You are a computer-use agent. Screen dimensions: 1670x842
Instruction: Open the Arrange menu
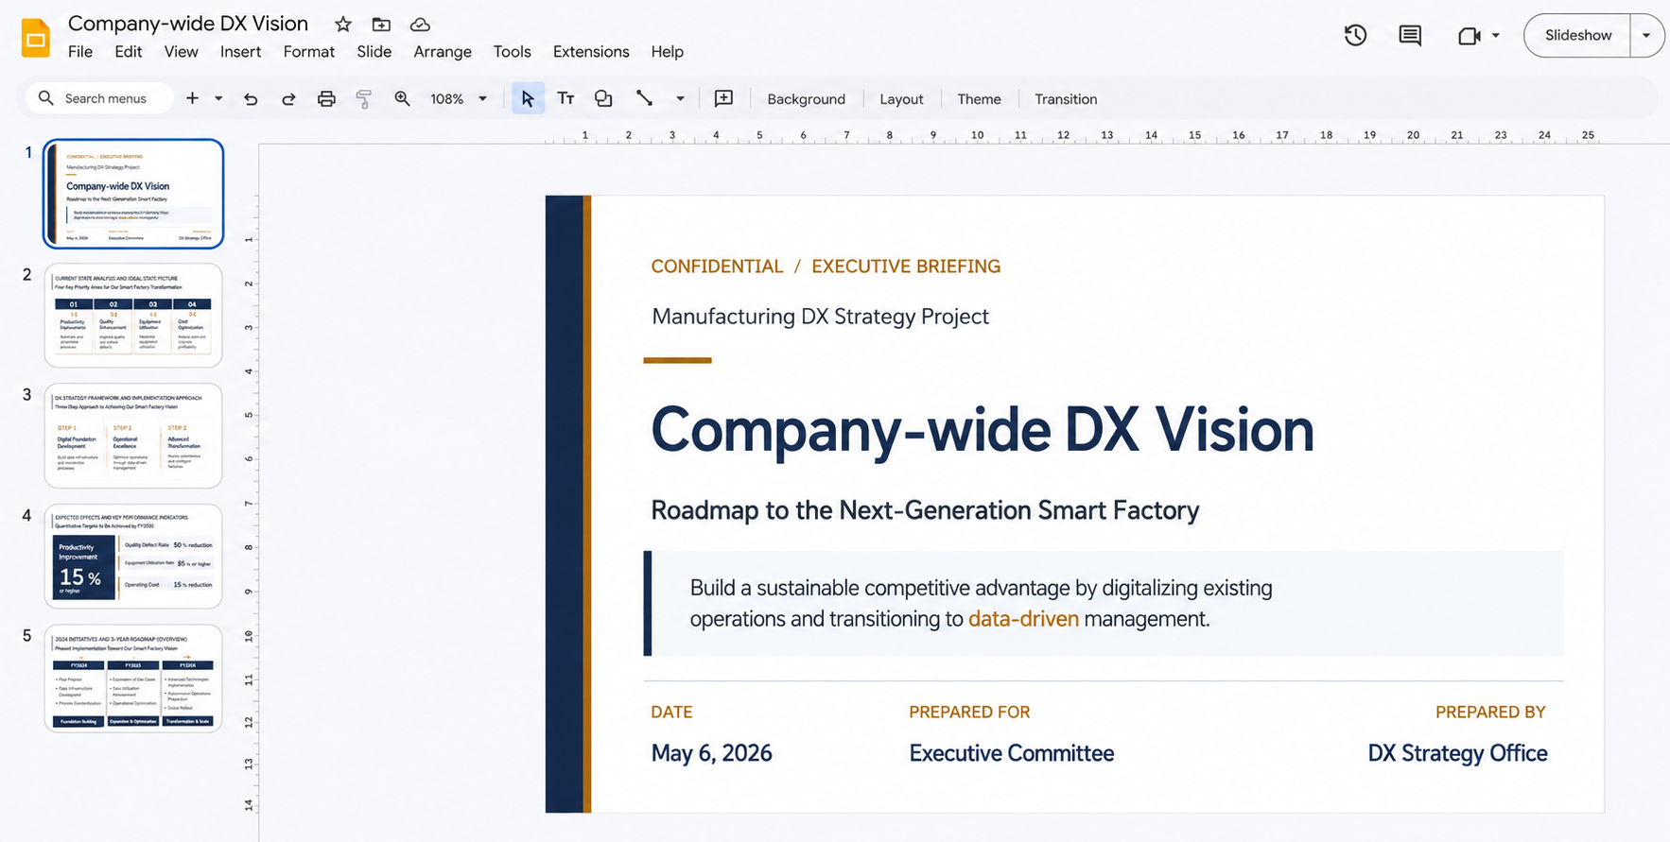[x=443, y=52]
